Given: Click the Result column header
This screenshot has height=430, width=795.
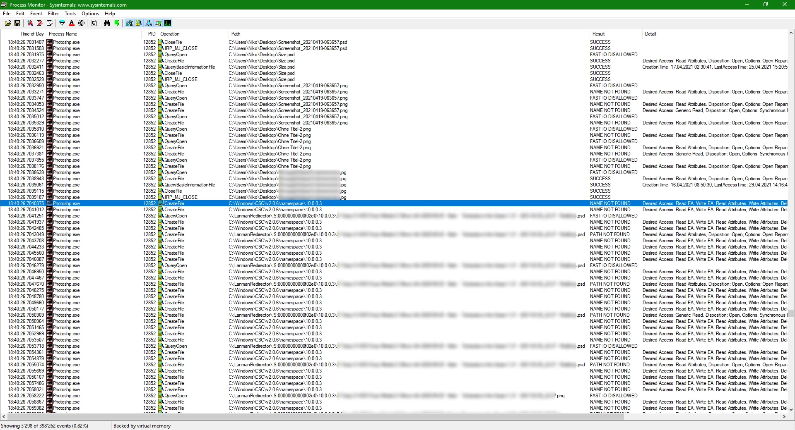Looking at the screenshot, I should pos(616,34).
